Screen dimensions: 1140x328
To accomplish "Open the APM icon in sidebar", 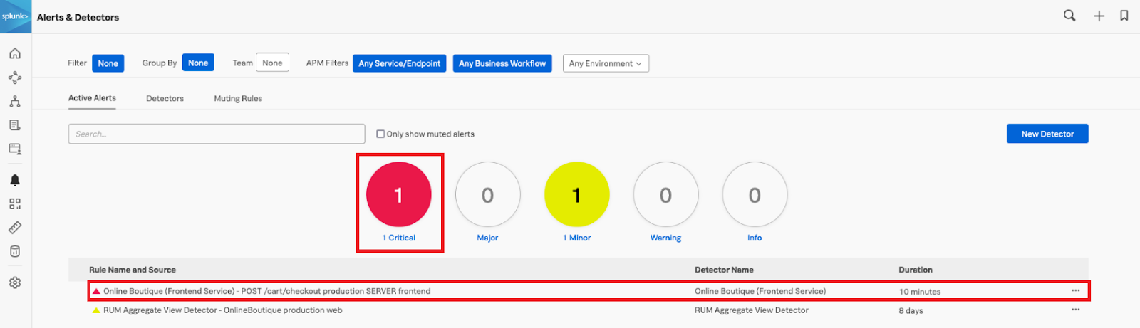I will [x=15, y=78].
